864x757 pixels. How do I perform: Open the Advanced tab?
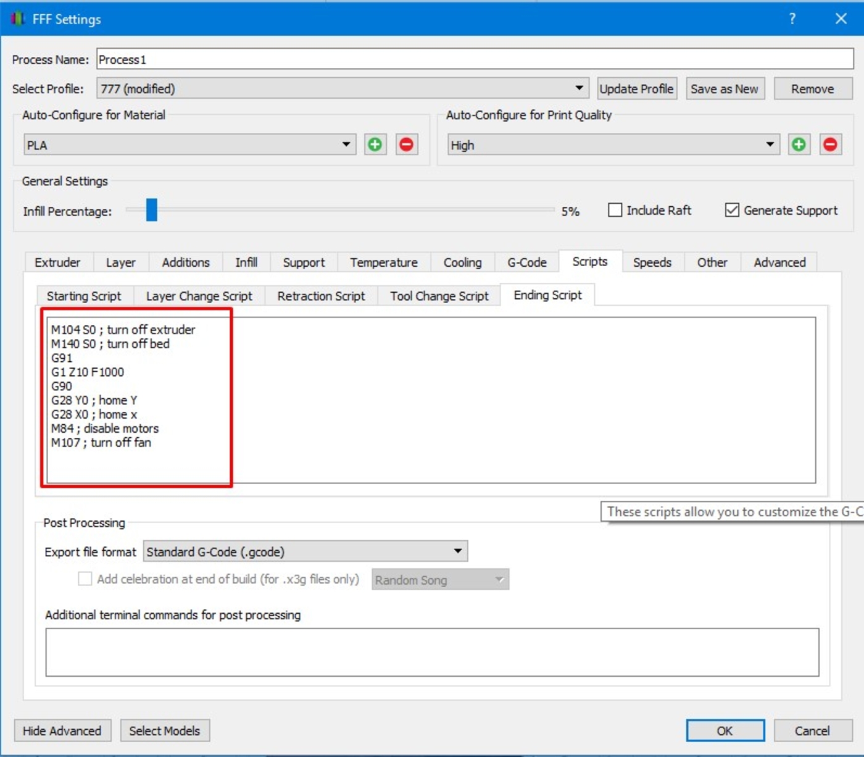[x=779, y=262]
